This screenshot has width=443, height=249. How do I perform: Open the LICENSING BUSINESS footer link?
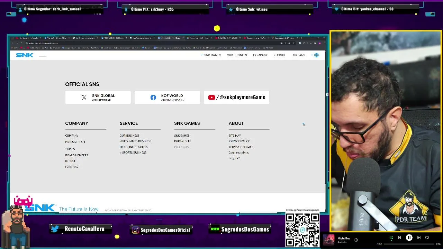click(x=134, y=147)
